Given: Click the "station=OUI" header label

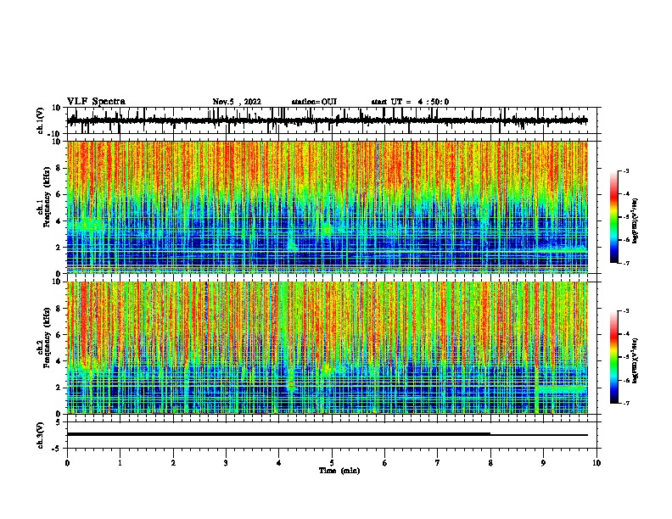Looking at the screenshot, I should coord(314,102).
